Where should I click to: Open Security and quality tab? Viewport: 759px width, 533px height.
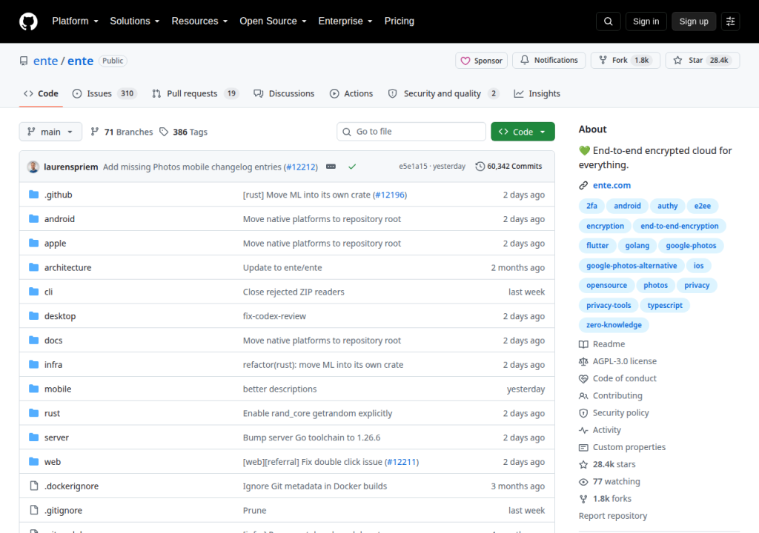443,93
